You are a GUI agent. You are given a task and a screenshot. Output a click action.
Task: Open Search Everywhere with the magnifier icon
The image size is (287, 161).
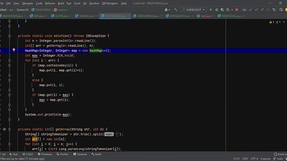[281, 10]
